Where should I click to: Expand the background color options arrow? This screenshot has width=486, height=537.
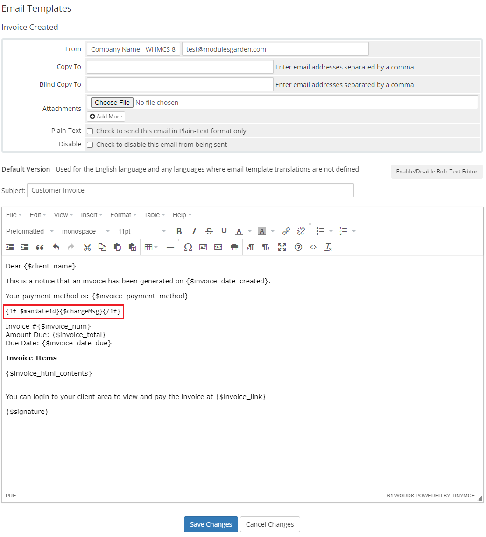click(x=273, y=232)
